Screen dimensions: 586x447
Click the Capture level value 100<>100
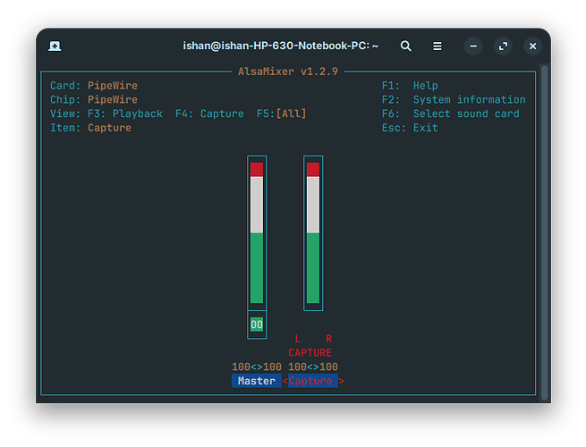313,367
